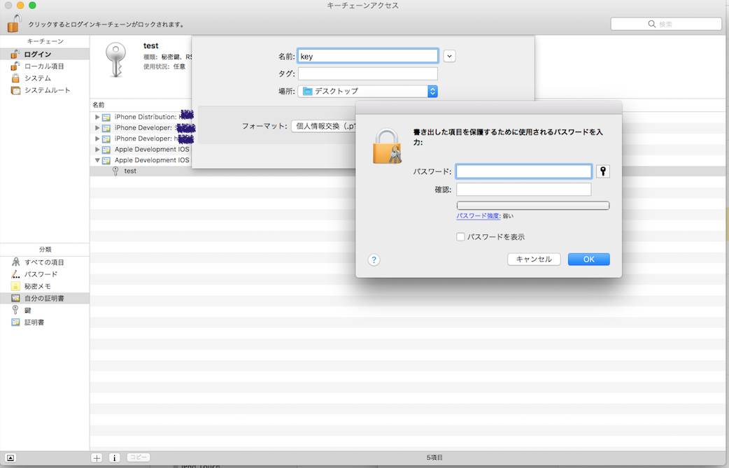729x468 pixels.
Task: Collapse the expanded Apple Development IOS certificate
Action: (x=97, y=160)
